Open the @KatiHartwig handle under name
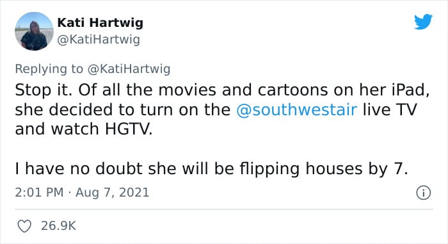The height and width of the screenshot is (244, 448). pos(99,40)
